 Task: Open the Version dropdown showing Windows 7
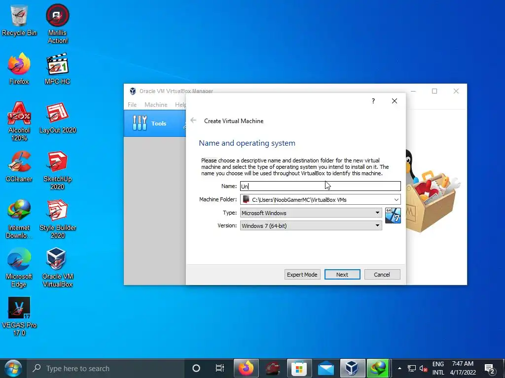point(311,225)
